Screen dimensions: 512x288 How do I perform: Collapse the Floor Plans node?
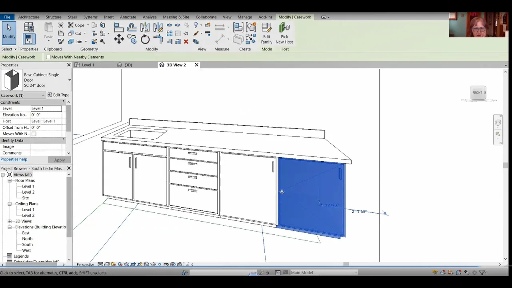[x=10, y=180]
